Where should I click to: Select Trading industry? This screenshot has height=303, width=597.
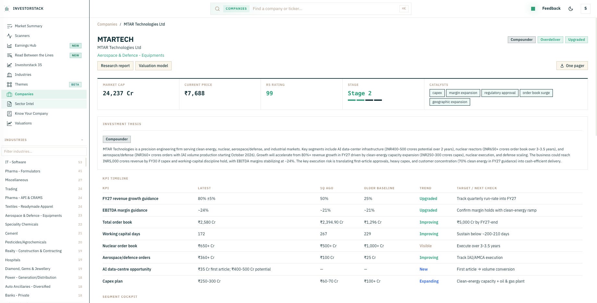[x=43, y=189]
